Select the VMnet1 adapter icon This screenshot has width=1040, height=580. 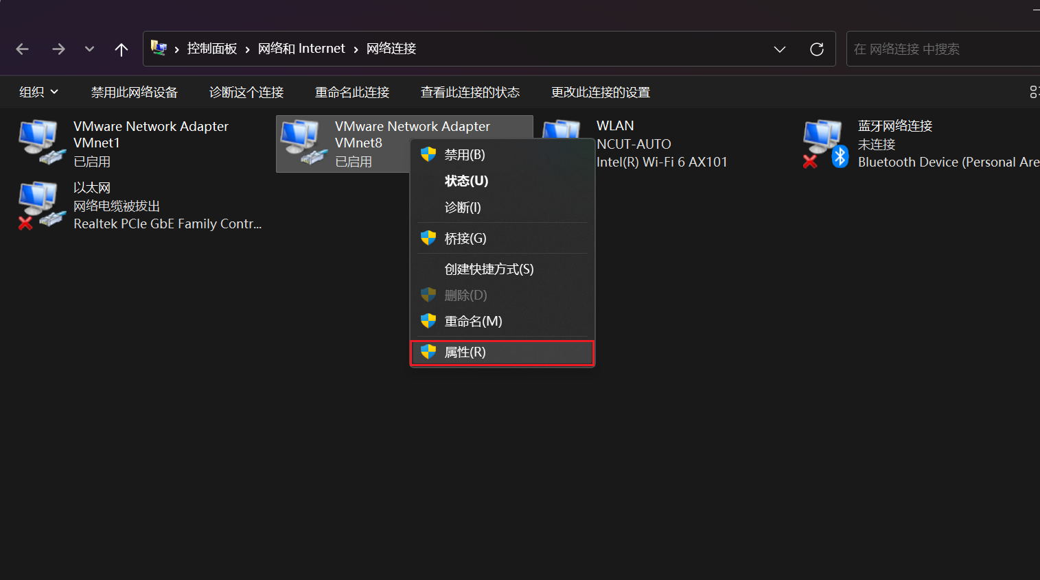41,142
